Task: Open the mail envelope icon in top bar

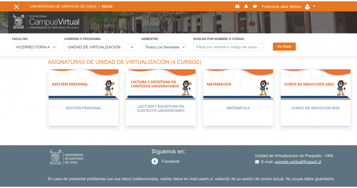Action: [x=237, y=6]
